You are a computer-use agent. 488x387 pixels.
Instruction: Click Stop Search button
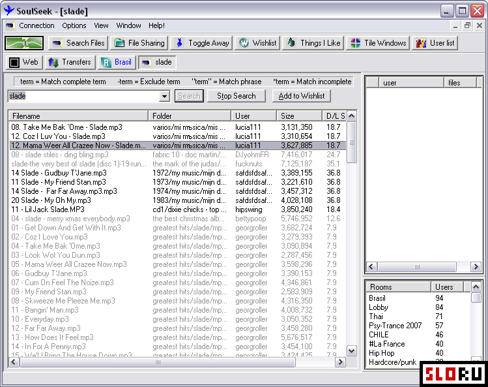pyautogui.click(x=237, y=96)
